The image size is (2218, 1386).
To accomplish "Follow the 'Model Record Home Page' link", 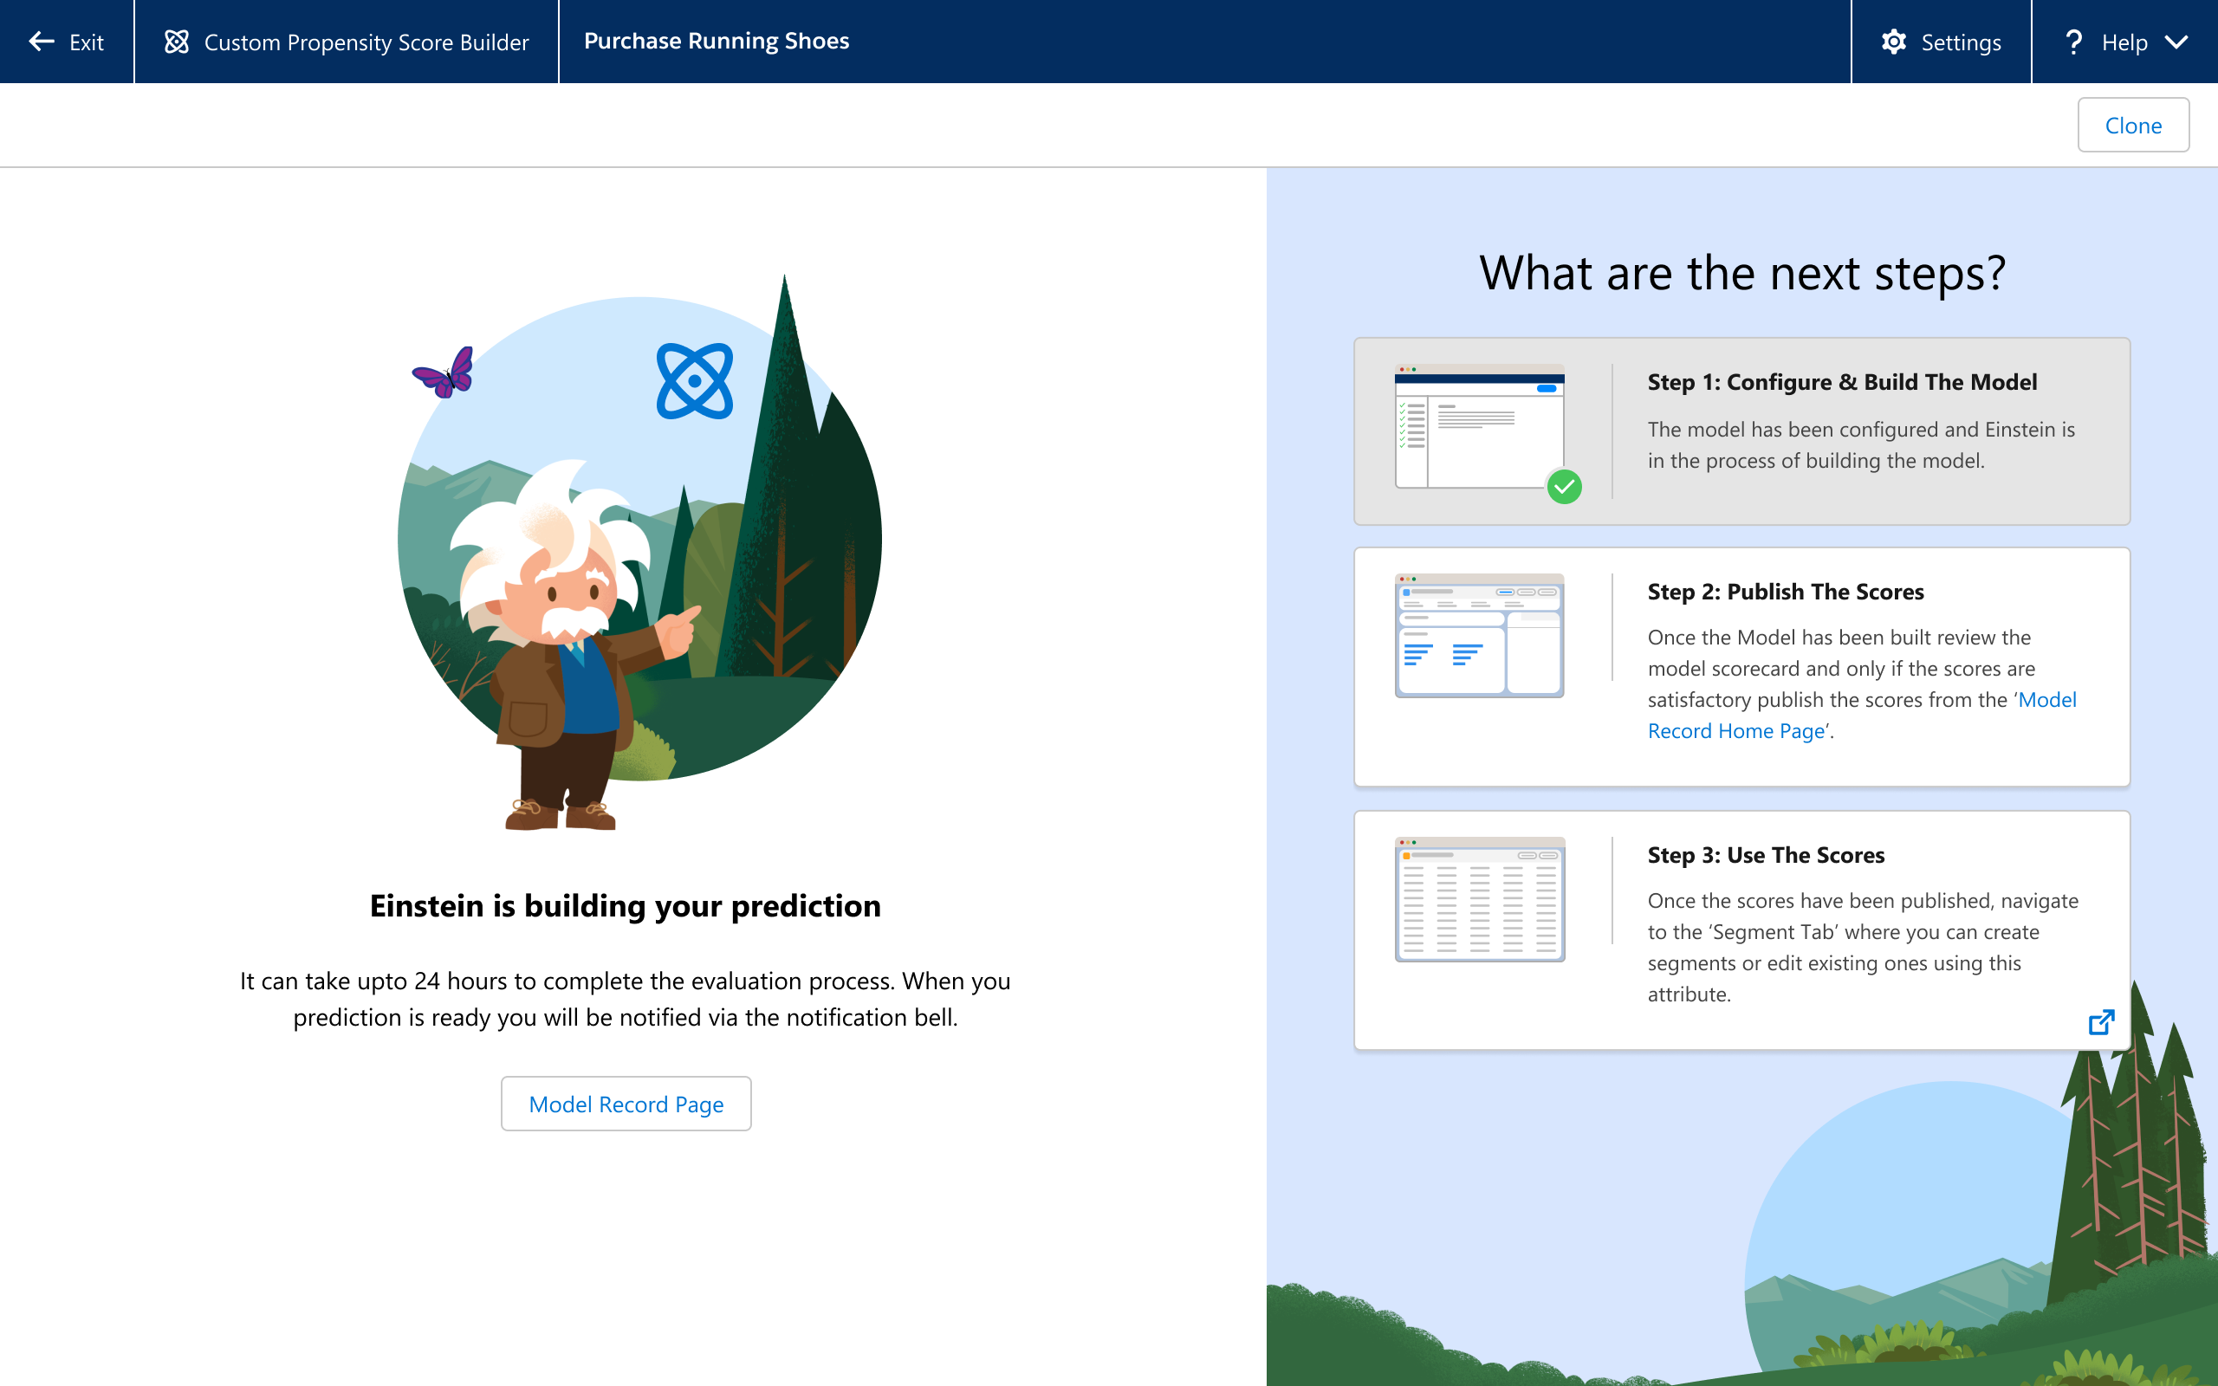I will pyautogui.click(x=1861, y=715).
